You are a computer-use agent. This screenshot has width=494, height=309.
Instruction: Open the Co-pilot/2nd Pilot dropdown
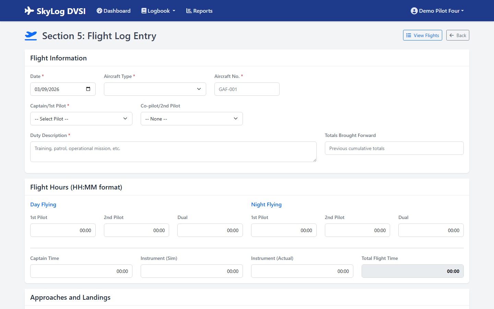tap(192, 119)
